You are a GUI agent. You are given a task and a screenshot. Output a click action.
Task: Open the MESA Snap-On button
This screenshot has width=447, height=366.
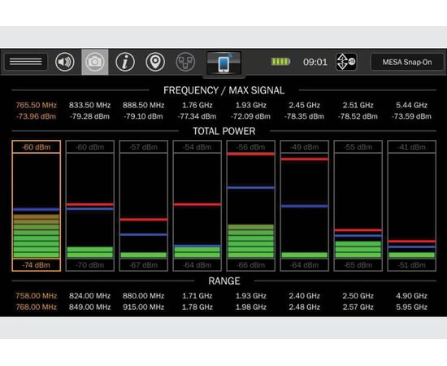[407, 62]
